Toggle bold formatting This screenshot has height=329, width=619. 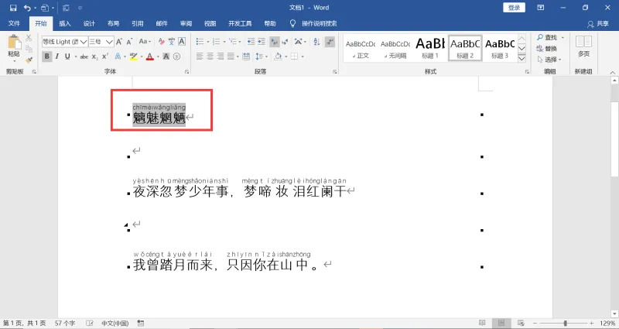(47, 57)
